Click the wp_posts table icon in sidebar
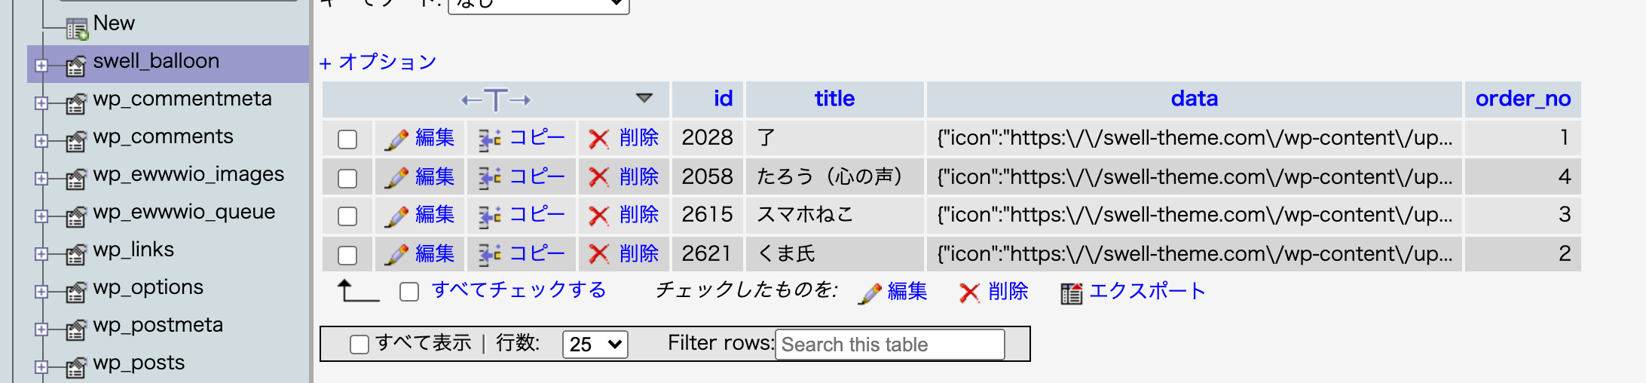 point(76,366)
